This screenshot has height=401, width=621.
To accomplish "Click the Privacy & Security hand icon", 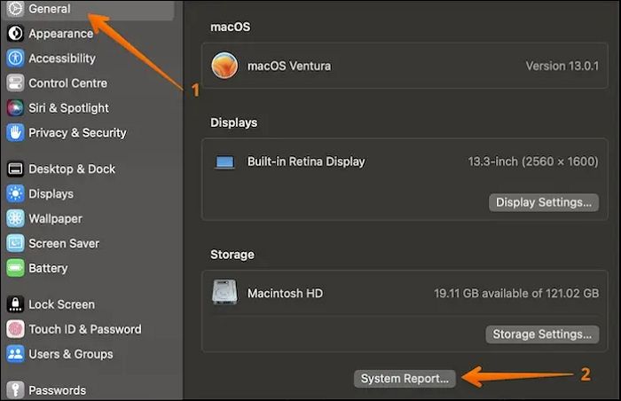I will pyautogui.click(x=15, y=133).
